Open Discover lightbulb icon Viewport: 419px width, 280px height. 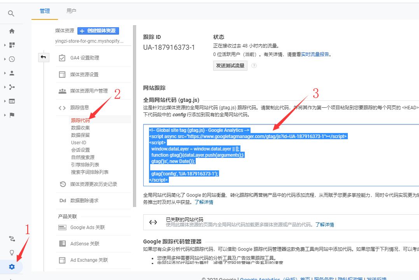12,252
